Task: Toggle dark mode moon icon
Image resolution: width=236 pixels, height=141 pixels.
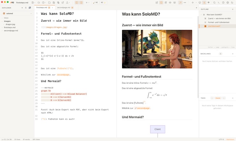Action: [232, 3]
